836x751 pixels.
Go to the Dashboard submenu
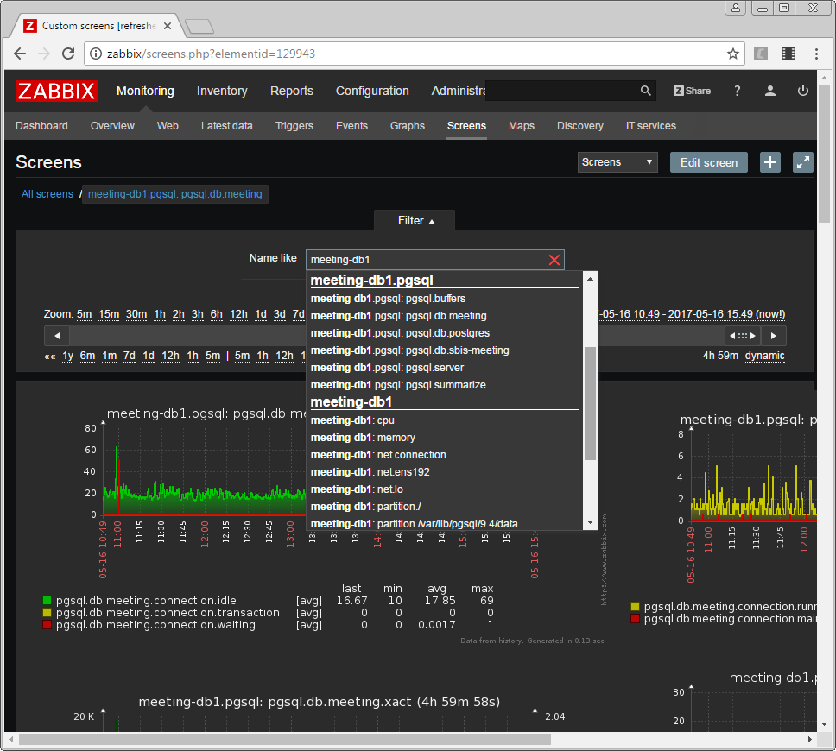41,126
